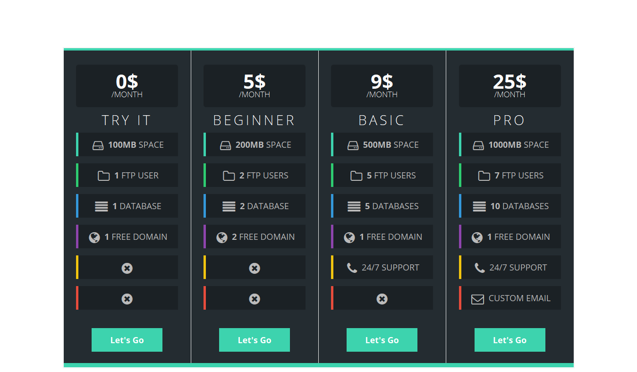Click the 0$ per month price box
The width and height of the screenshot is (637, 372).
coord(127,86)
